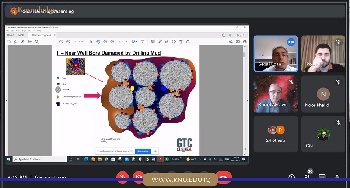The width and height of the screenshot is (350, 188).
Task: Click the page number input field
Action: [76, 41]
